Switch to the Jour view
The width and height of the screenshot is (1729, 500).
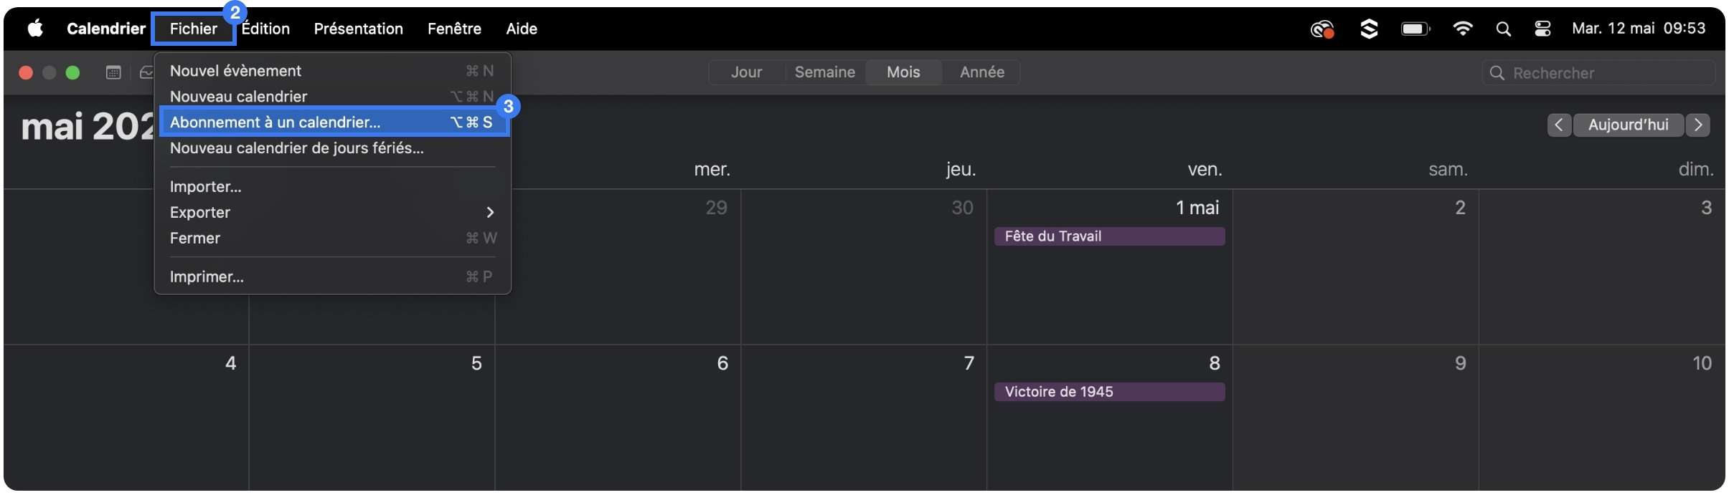tap(747, 72)
